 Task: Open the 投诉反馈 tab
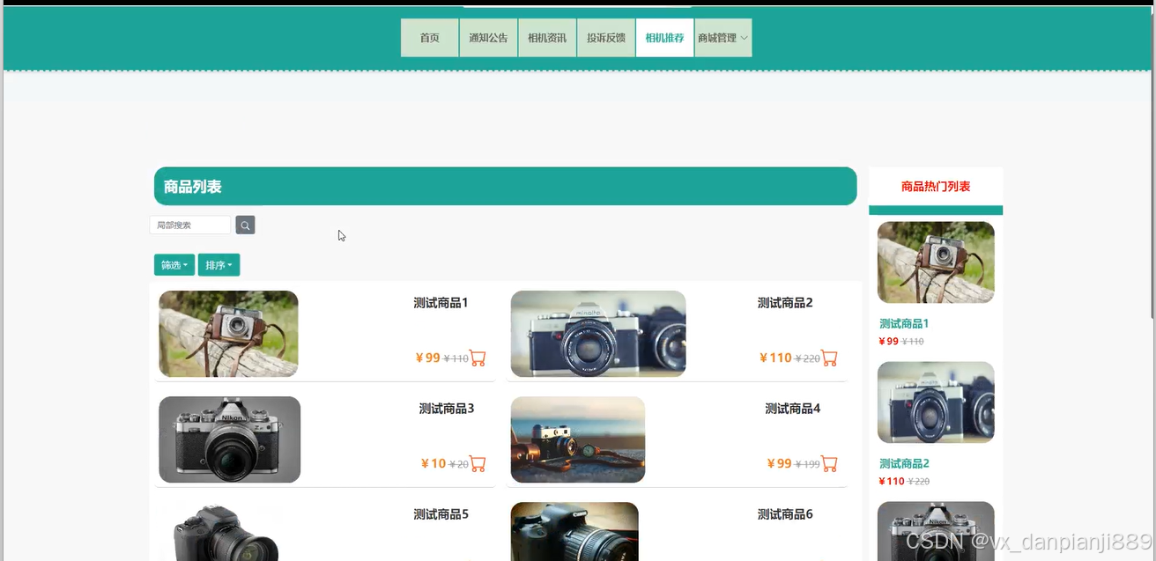(606, 38)
